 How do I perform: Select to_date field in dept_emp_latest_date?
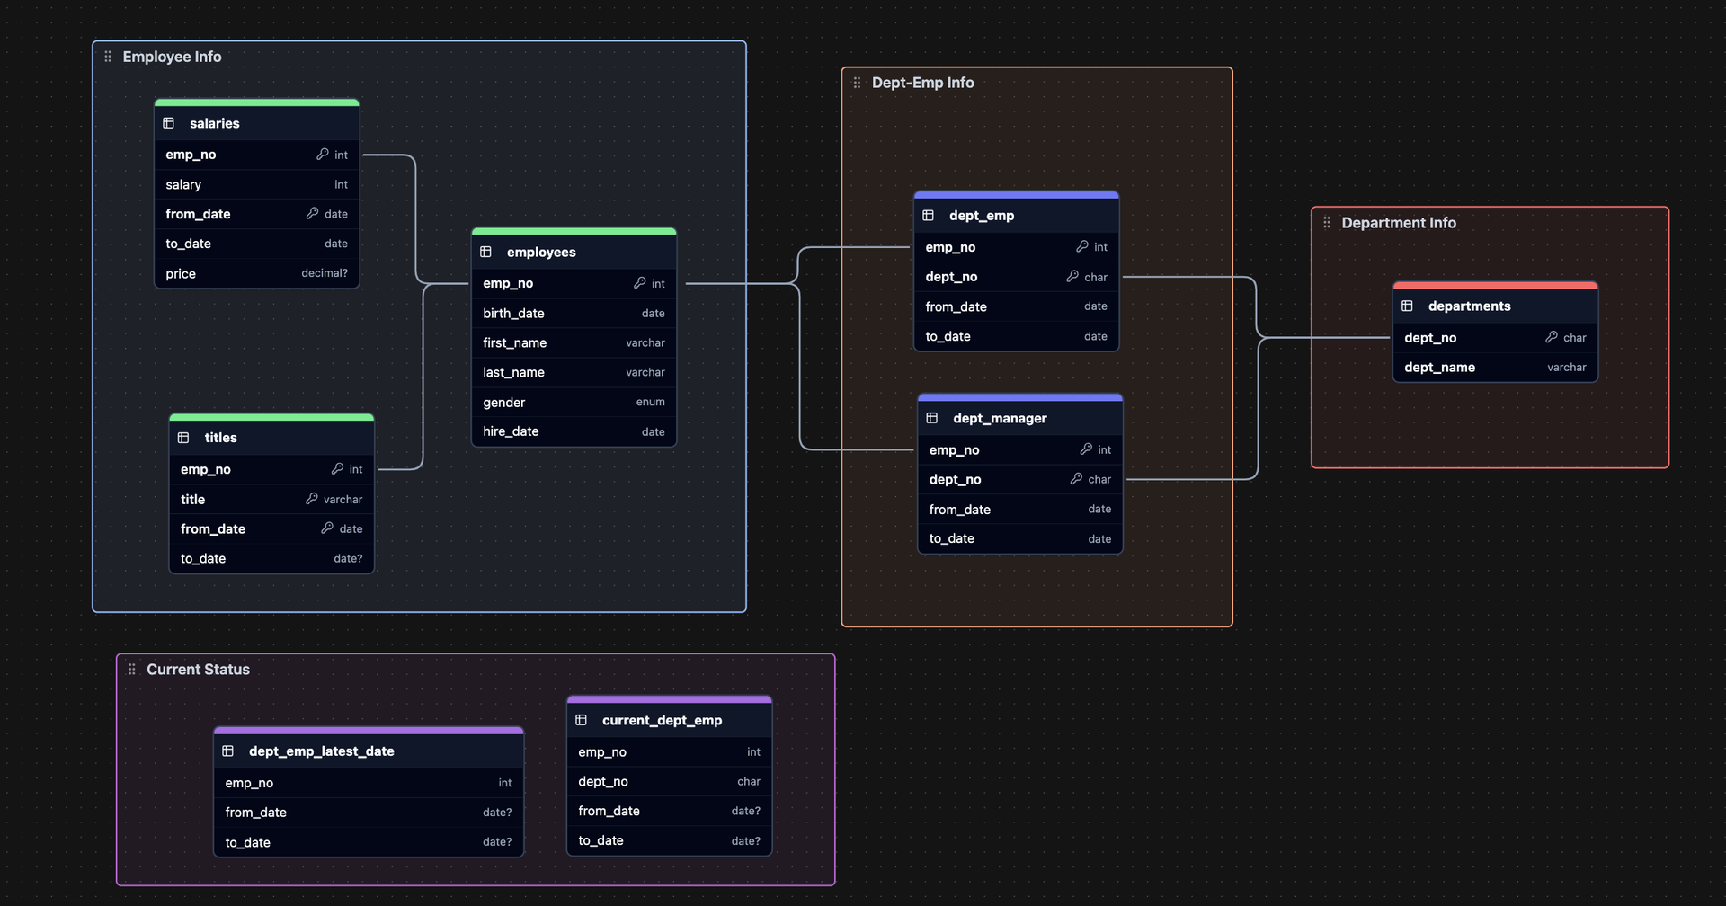[x=369, y=842]
